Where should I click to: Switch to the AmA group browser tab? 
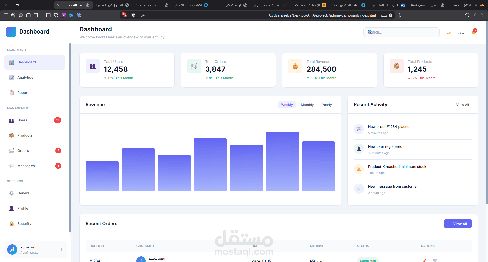pyautogui.click(x=428, y=5)
